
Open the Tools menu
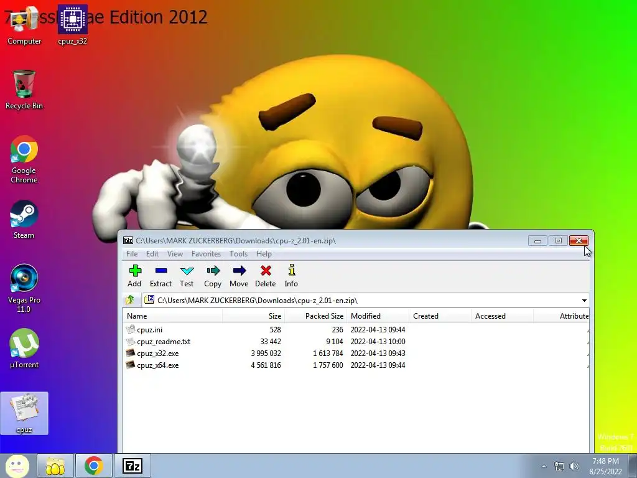[x=238, y=254]
